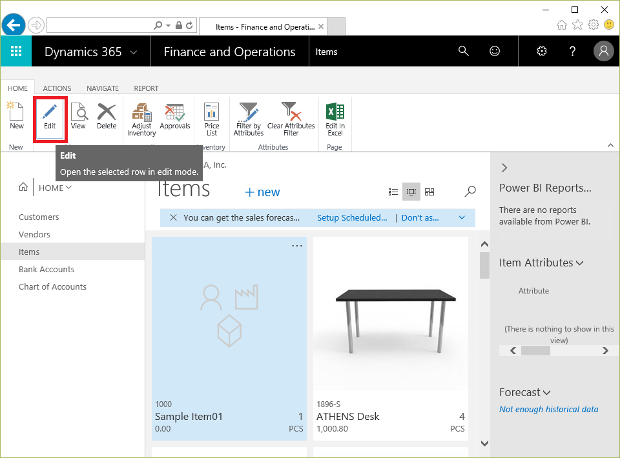Image resolution: width=620 pixels, height=458 pixels.
Task: Switch to large tiles grid view
Action: coord(429,192)
